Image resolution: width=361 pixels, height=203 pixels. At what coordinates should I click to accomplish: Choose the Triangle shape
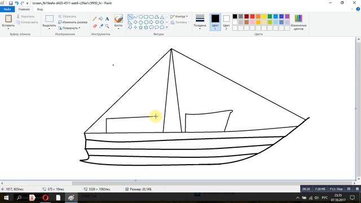click(162, 17)
